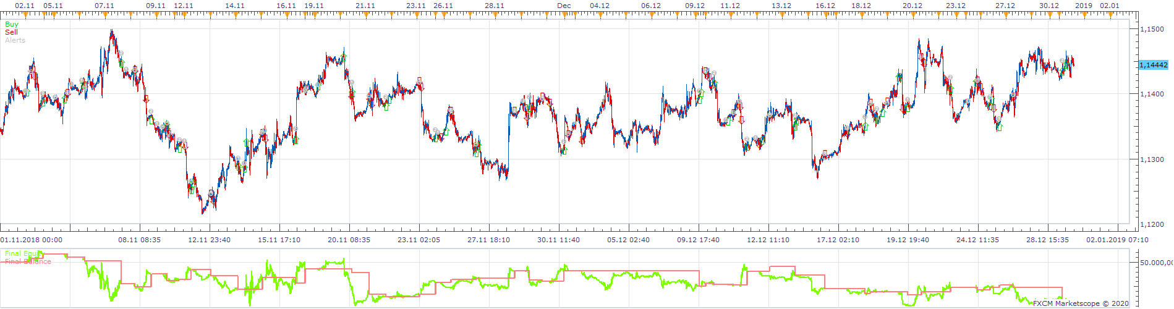Click the 12.11 date on top axis
The image size is (1174, 309).
[184, 6]
